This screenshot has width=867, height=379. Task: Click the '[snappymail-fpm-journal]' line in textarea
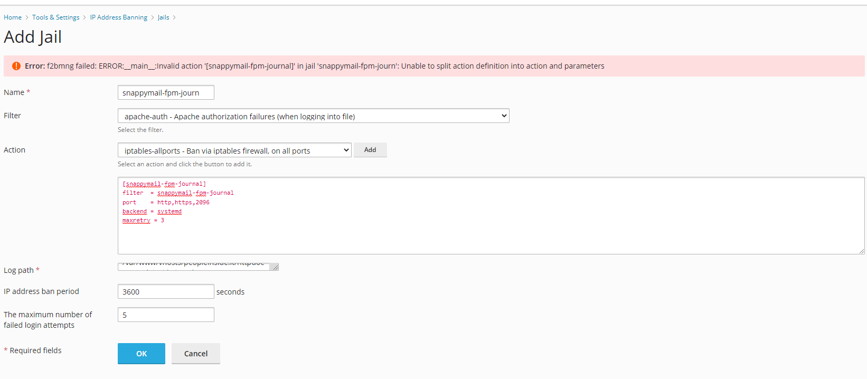coord(164,184)
